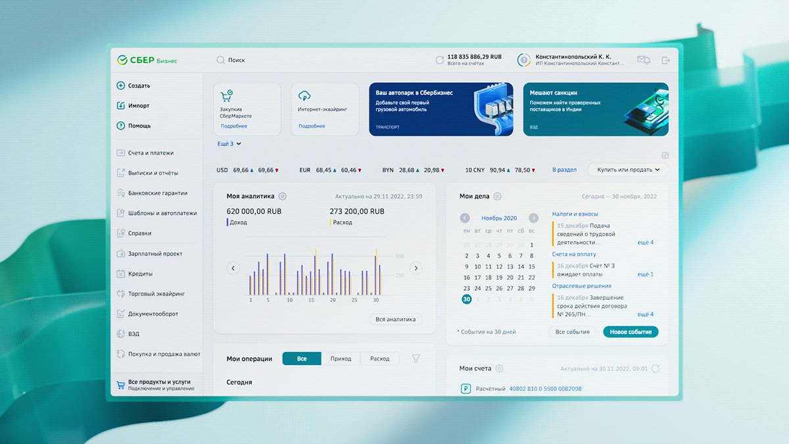
Task: Select the Приход operations tab
Action: [341, 358]
